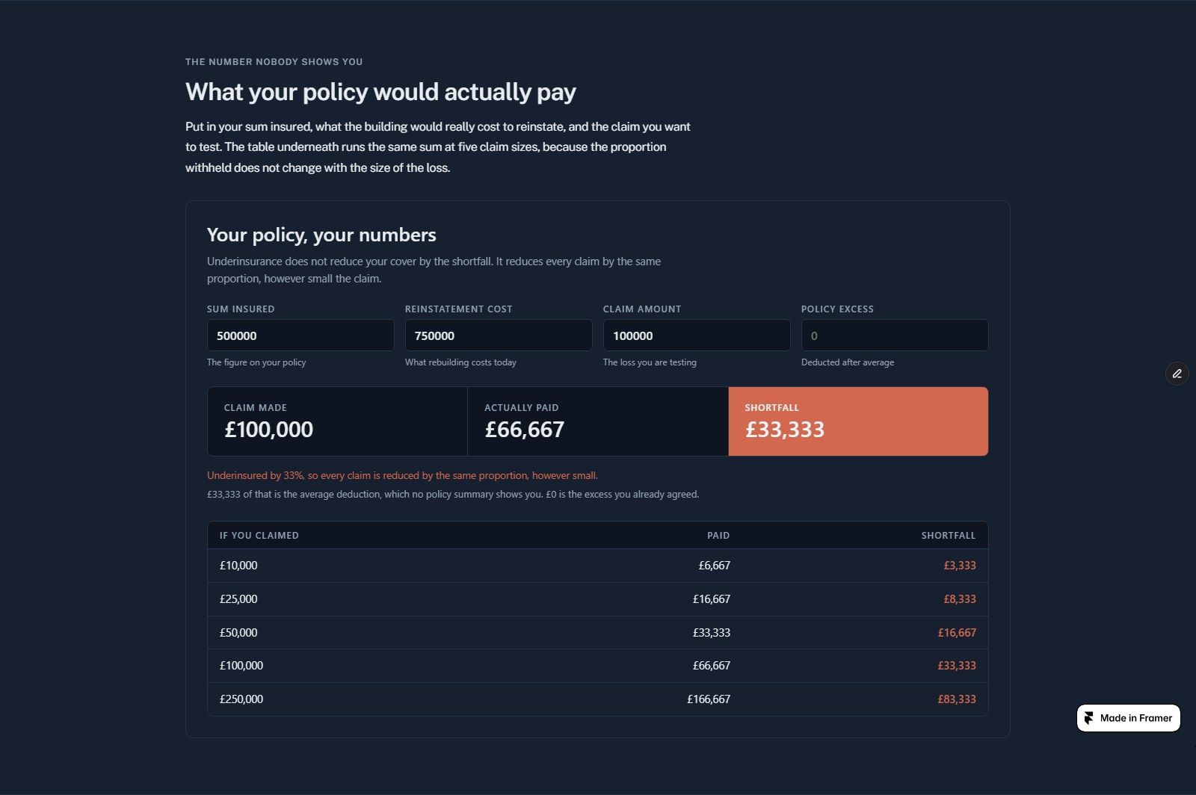Select the orange Shortfall £33,333 card
This screenshot has height=795, width=1196.
point(858,421)
